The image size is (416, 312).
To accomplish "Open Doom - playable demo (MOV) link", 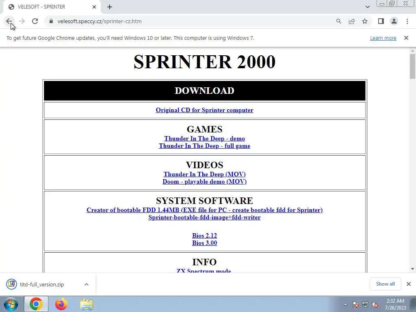I will click(205, 182).
